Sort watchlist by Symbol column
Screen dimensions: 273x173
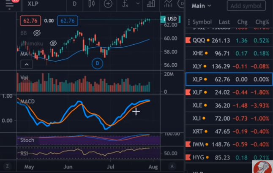(x=202, y=22)
